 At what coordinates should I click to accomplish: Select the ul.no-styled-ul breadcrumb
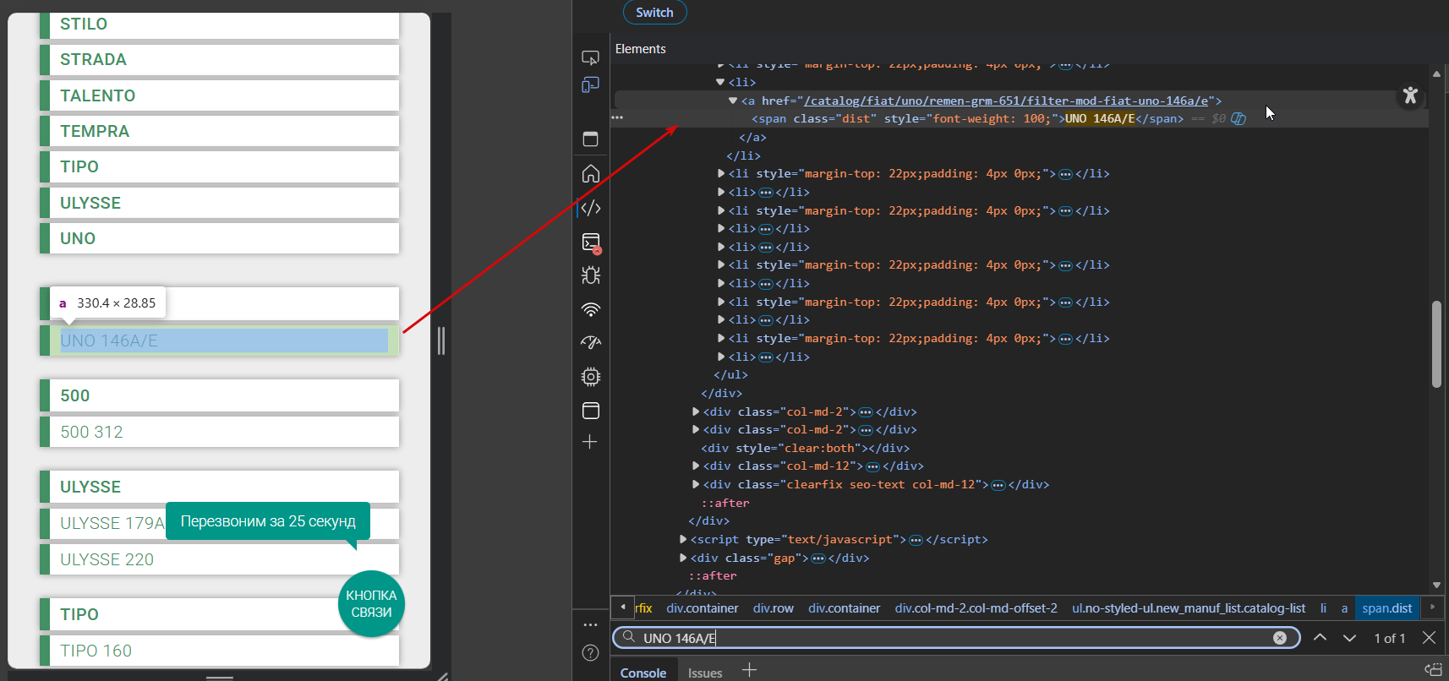[x=1189, y=608]
